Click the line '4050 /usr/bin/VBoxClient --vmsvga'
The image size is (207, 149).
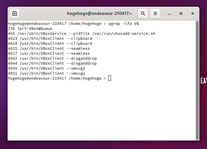[x=46, y=68]
